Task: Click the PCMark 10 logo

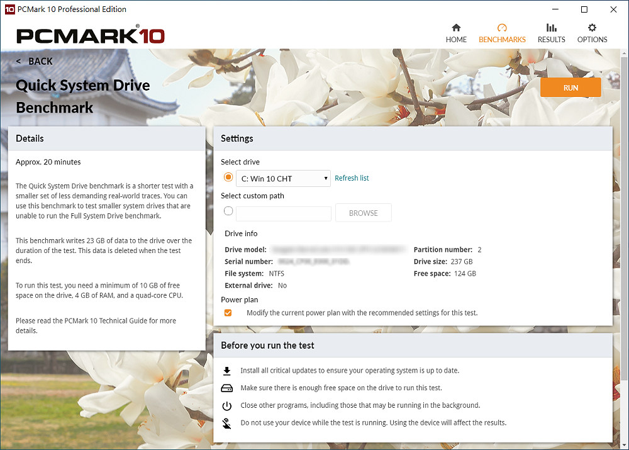Action: tap(90, 35)
